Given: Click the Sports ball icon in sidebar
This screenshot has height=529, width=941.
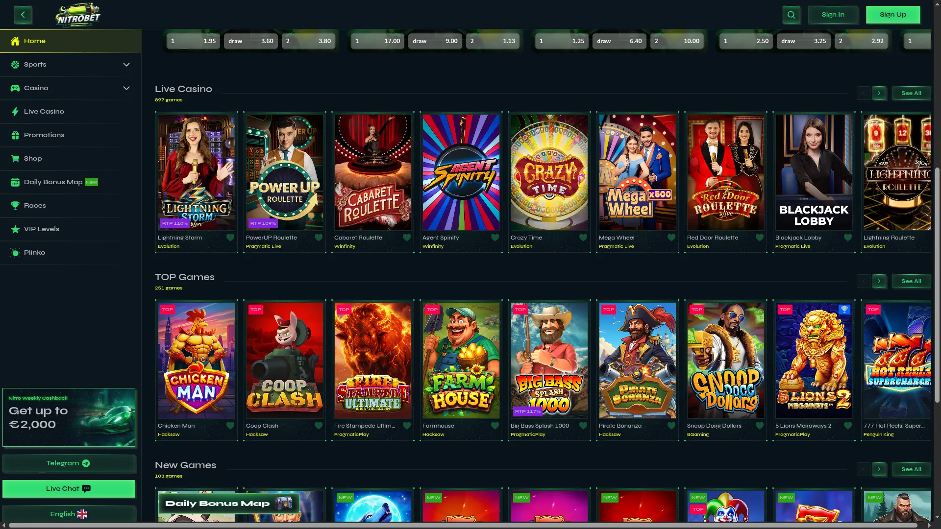Looking at the screenshot, I should pos(15,65).
